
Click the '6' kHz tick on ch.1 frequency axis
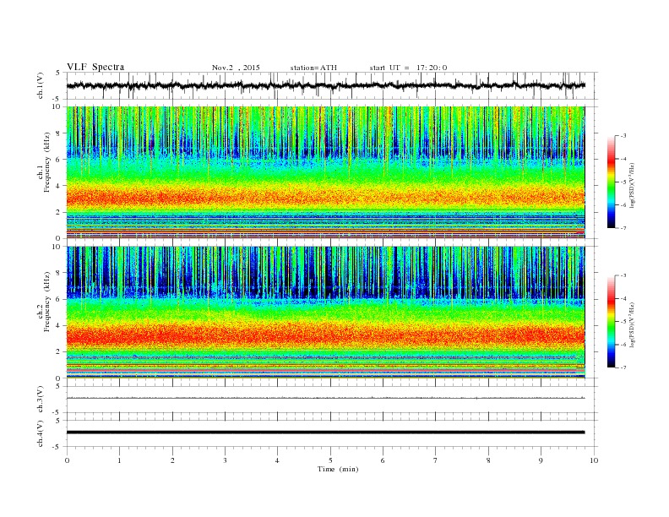(58, 159)
